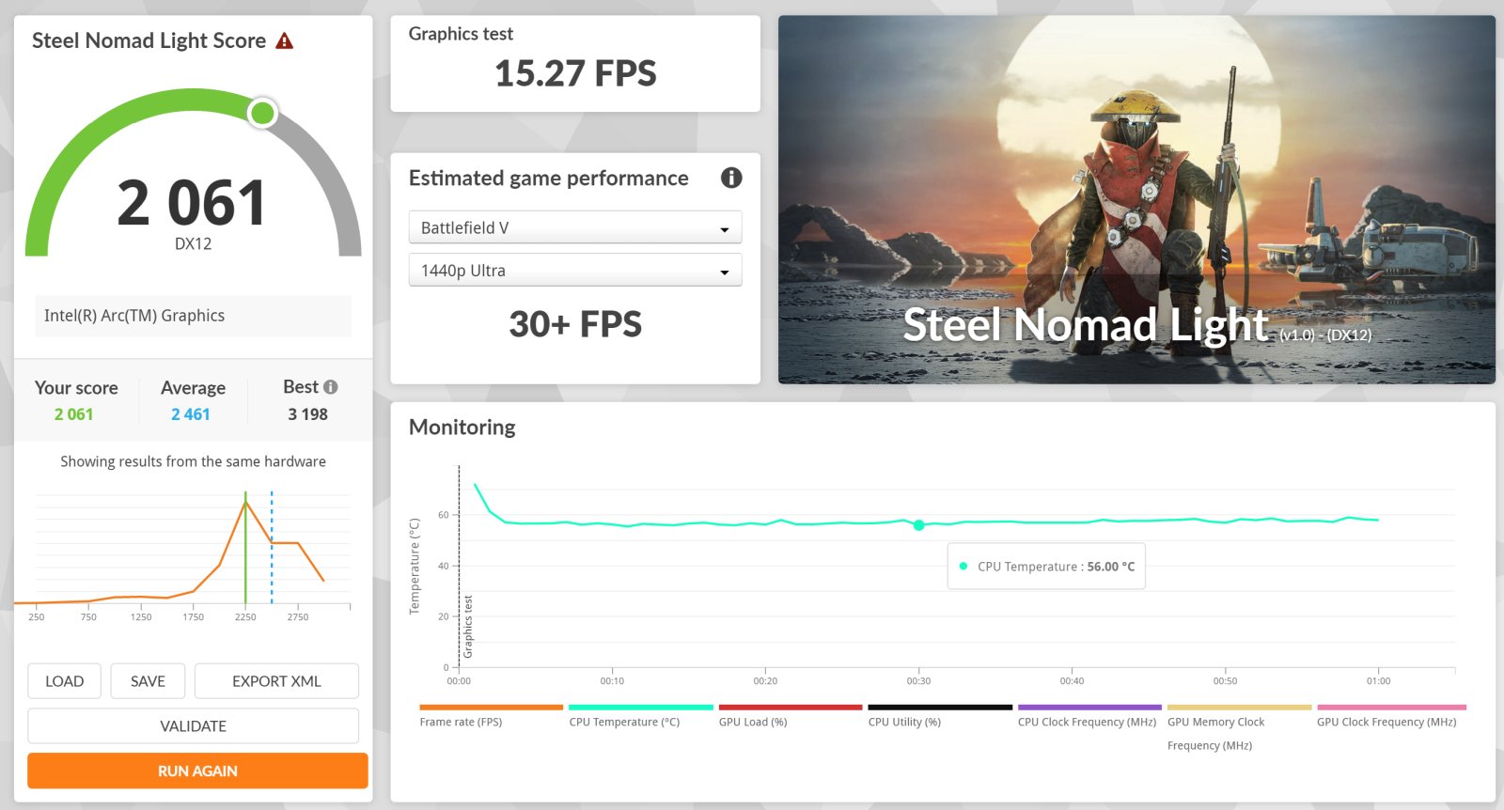Click the red warning triangle icon
This screenshot has width=1504, height=810.
pos(284,41)
